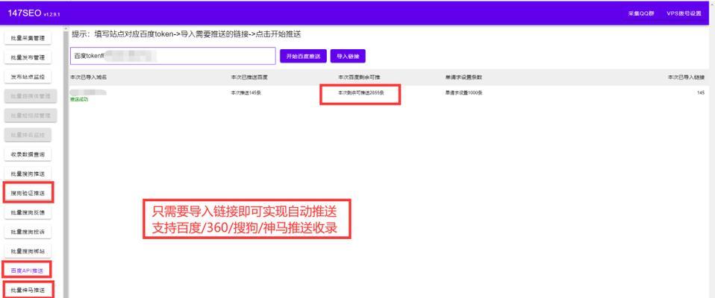This screenshot has height=298, width=715.
Task: Click the 本次已推送百度 column header
Action: pyautogui.click(x=249, y=77)
